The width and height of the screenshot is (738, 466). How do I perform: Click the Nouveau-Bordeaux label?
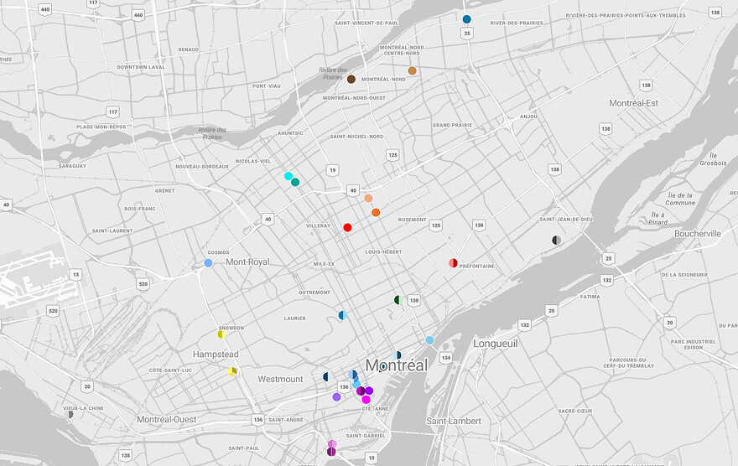point(202,167)
